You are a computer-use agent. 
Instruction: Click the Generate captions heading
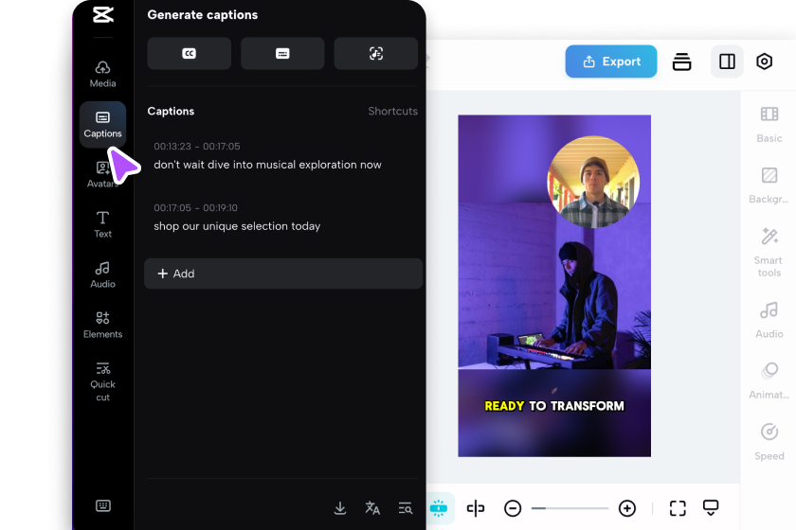coord(203,15)
